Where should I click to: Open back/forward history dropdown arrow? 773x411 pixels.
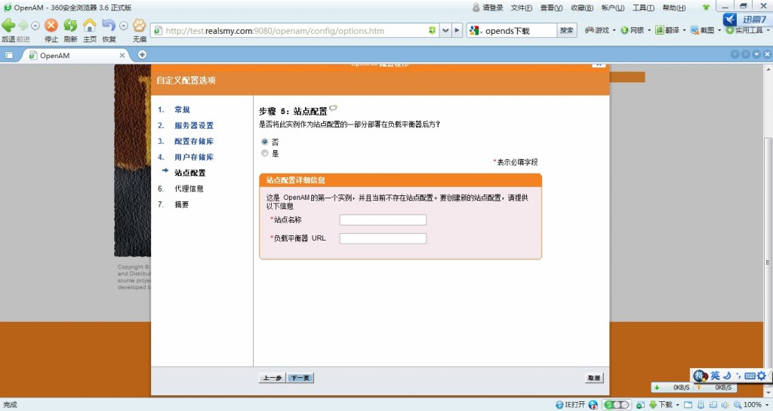coord(35,26)
